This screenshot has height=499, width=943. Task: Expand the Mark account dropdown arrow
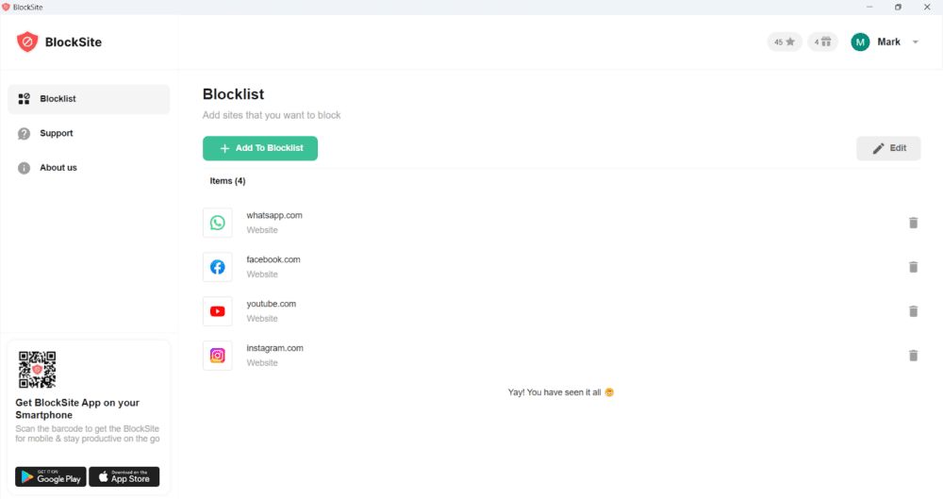[916, 42]
